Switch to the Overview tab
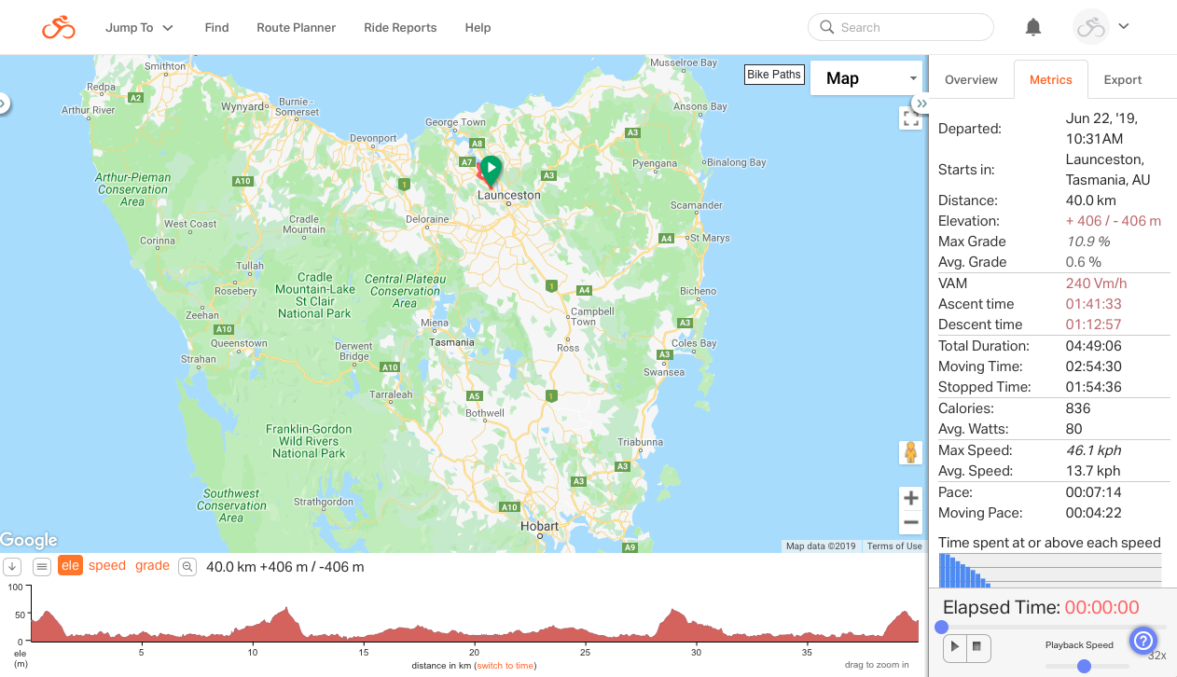 (x=971, y=80)
